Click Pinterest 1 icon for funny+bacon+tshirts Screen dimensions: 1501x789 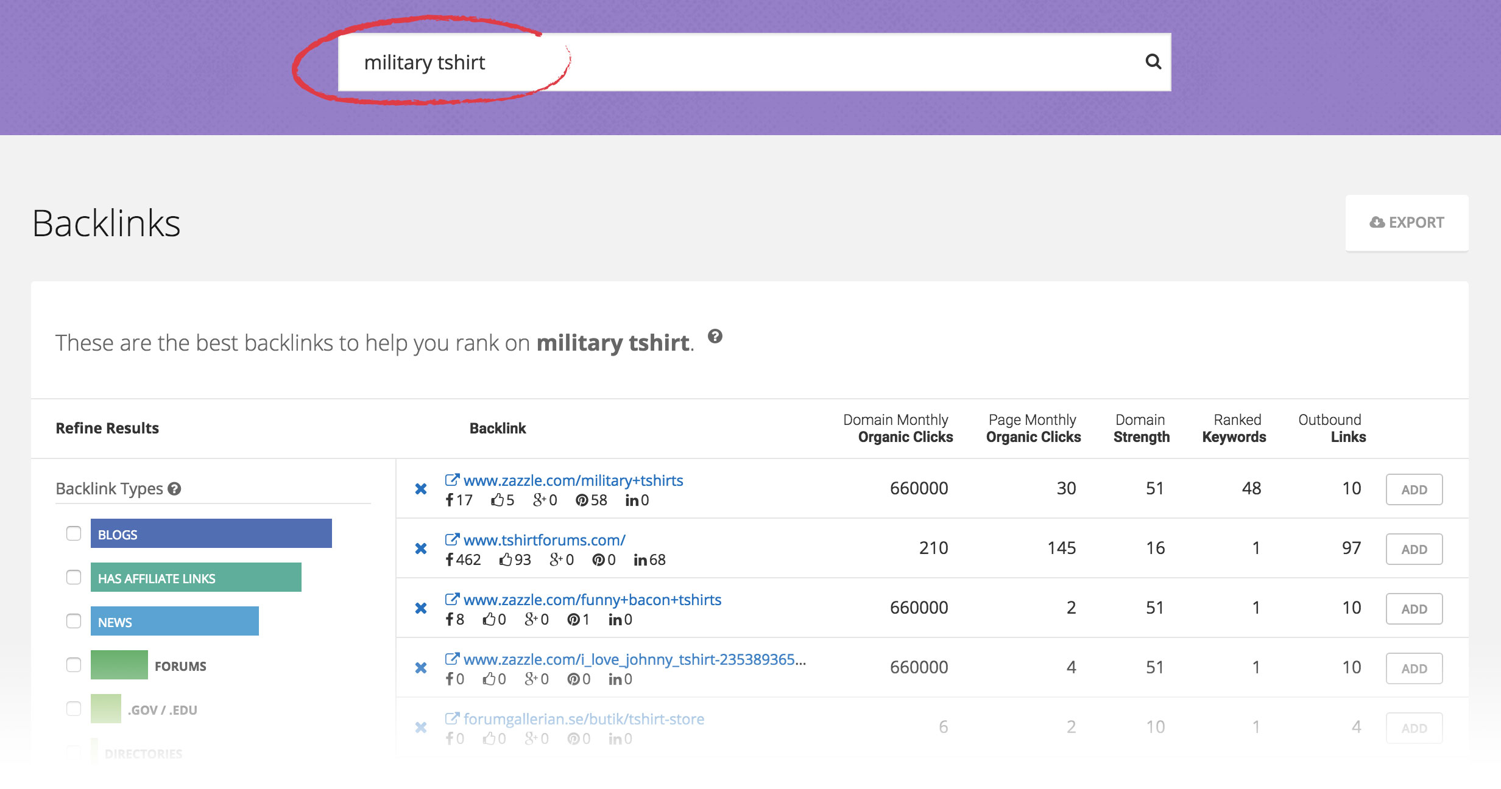pyautogui.click(x=573, y=620)
